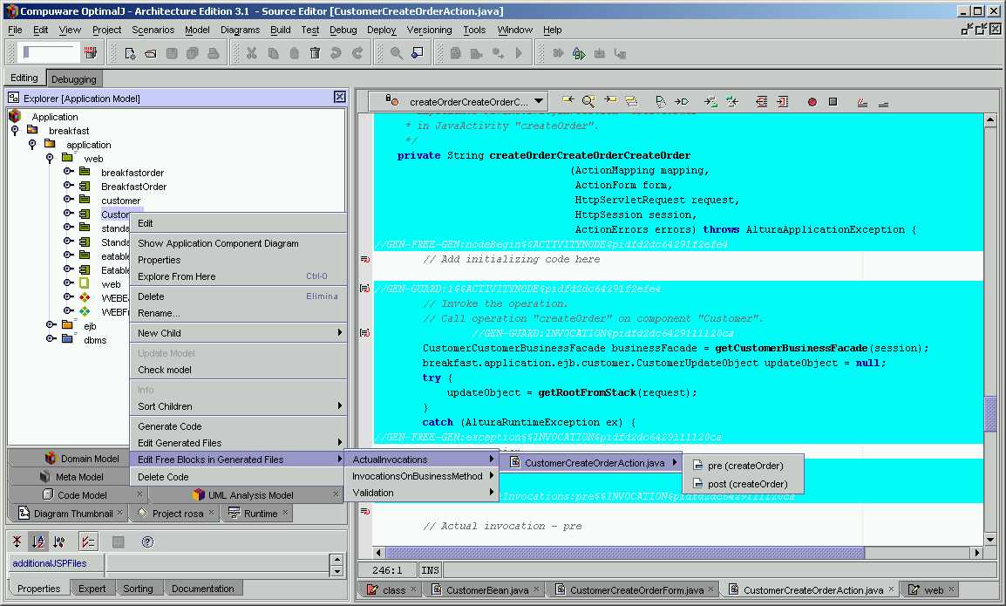Choose Check model in context menu

coord(239,369)
